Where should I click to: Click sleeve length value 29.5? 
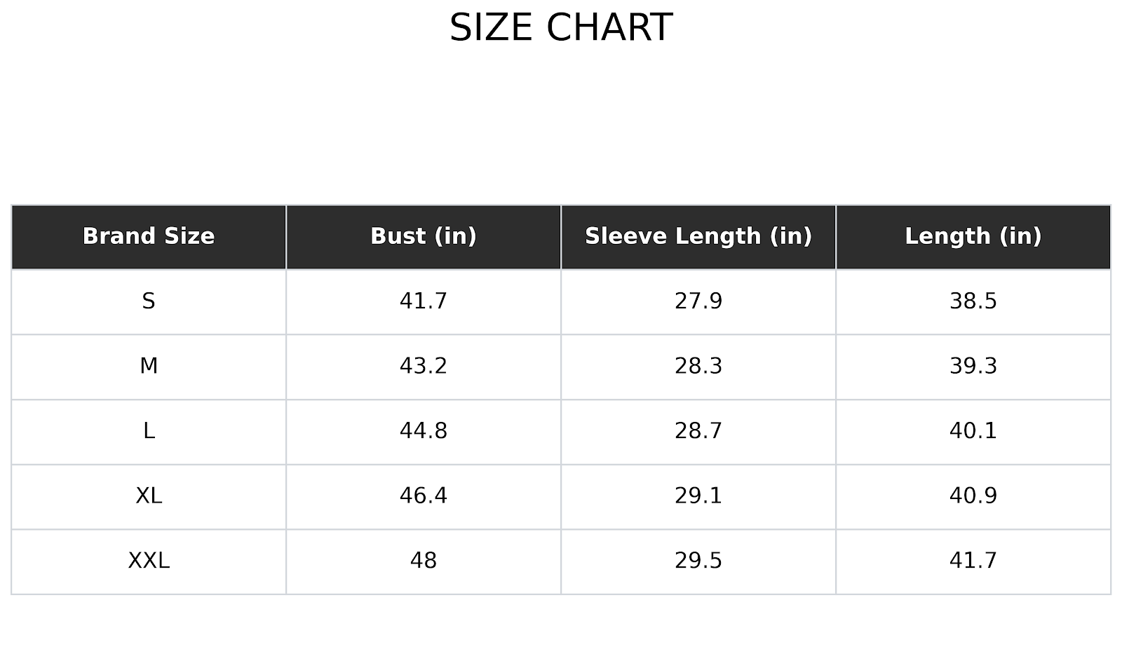[x=698, y=561]
